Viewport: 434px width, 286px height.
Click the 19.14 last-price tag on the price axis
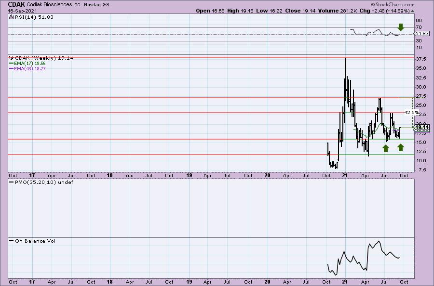coord(422,128)
